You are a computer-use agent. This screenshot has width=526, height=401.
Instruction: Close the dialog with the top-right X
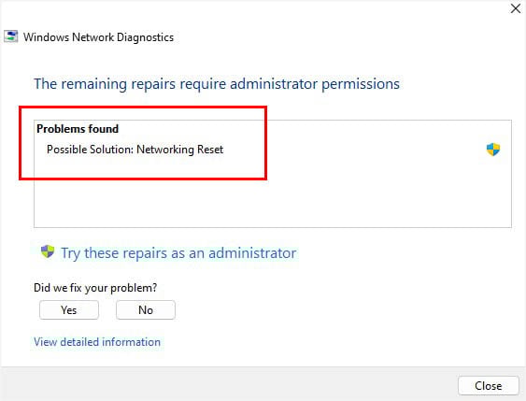coord(516,8)
